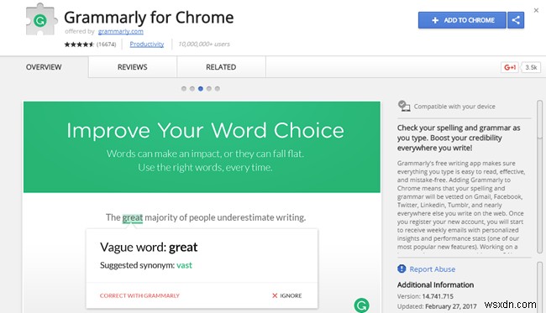Click the Grammarly for Chrome title
Viewport: 546px width, 313px height.
149,18
